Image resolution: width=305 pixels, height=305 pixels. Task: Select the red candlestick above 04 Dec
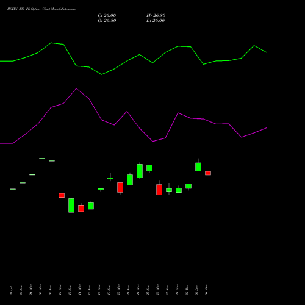tap(208, 173)
